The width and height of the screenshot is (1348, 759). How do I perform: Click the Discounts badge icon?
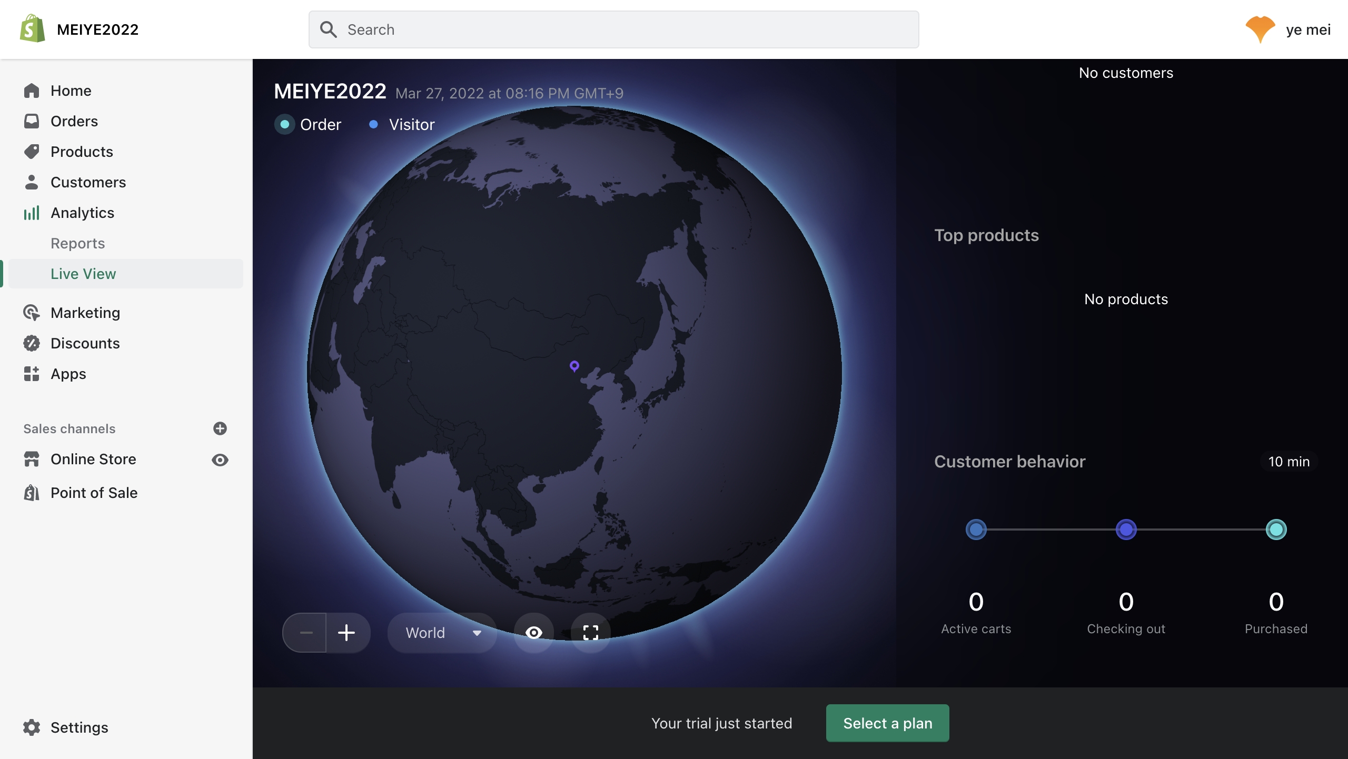tap(32, 343)
